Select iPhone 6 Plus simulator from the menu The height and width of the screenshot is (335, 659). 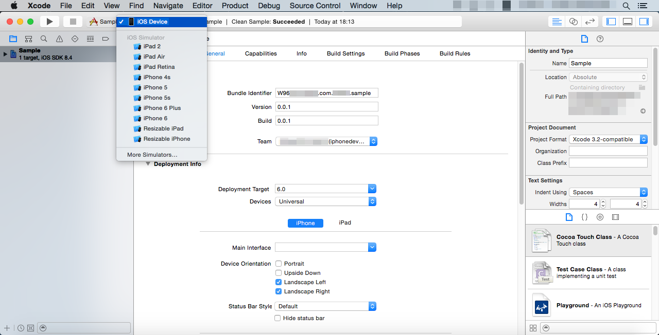[162, 108]
